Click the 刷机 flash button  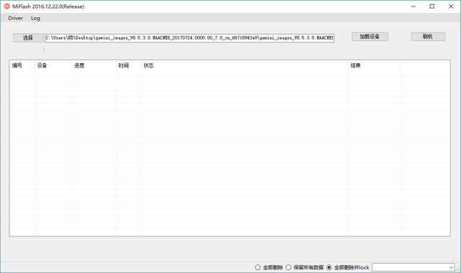point(428,37)
